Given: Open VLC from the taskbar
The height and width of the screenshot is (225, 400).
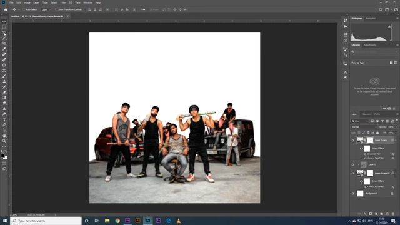Looking at the screenshot, I should (x=179, y=221).
